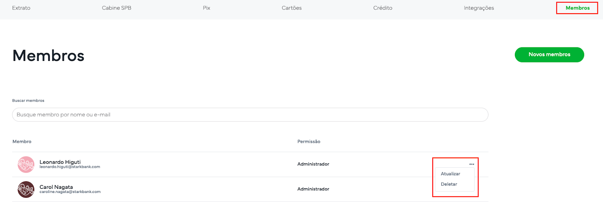Click the Permissão column header
603x202 pixels.
309,142
